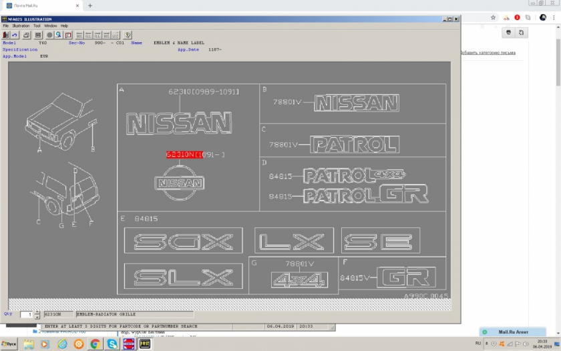Viewport: 561px width, 351px height.
Task: Click the Mail.Ru Агент bar
Action: click(513, 332)
